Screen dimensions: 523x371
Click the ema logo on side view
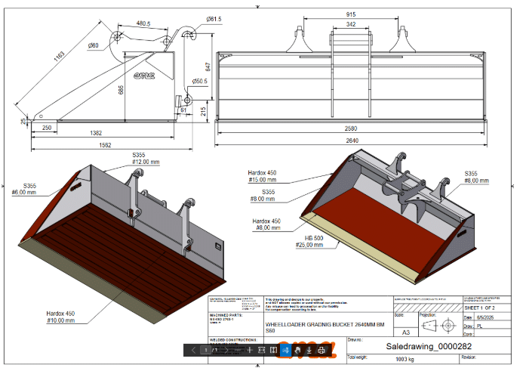click(144, 76)
